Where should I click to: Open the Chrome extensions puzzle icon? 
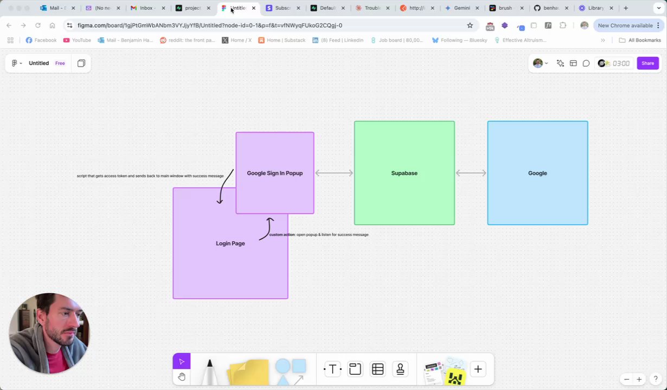[563, 25]
